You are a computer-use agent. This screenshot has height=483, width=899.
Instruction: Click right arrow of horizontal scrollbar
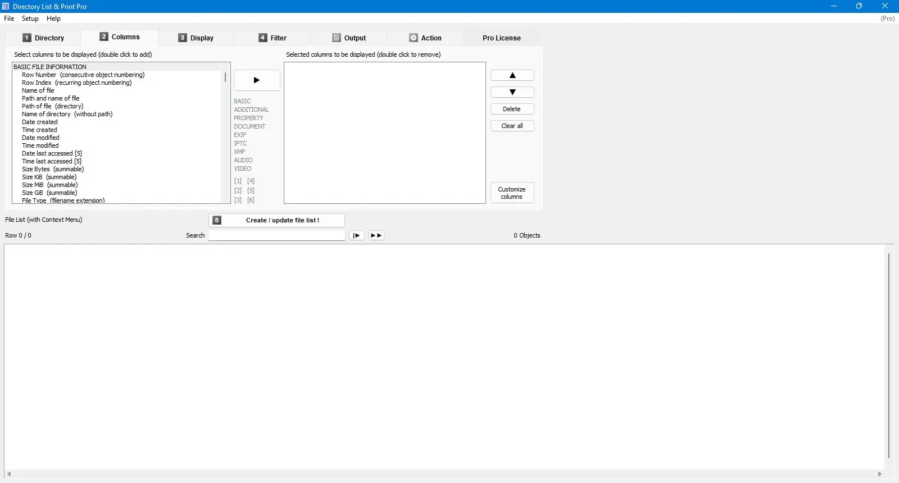point(880,474)
